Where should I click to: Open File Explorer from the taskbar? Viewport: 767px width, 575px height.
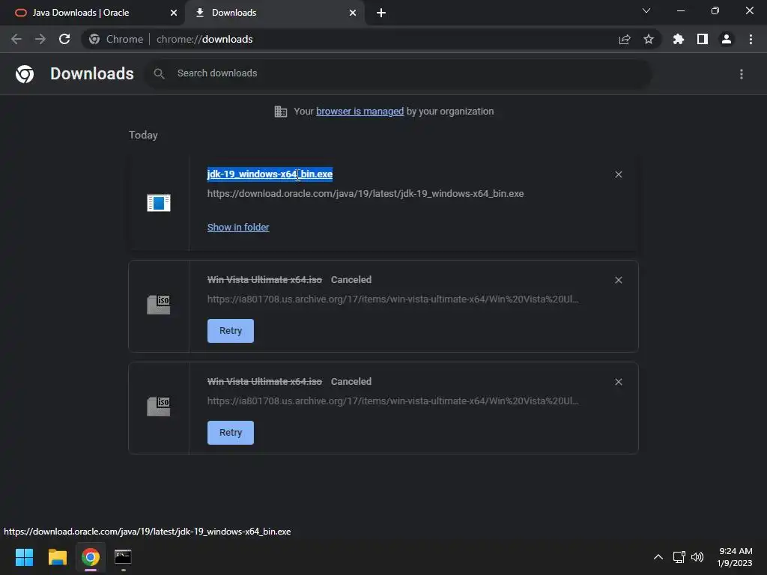click(x=57, y=557)
